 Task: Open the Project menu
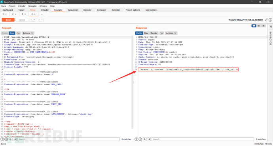(x=12, y=6)
